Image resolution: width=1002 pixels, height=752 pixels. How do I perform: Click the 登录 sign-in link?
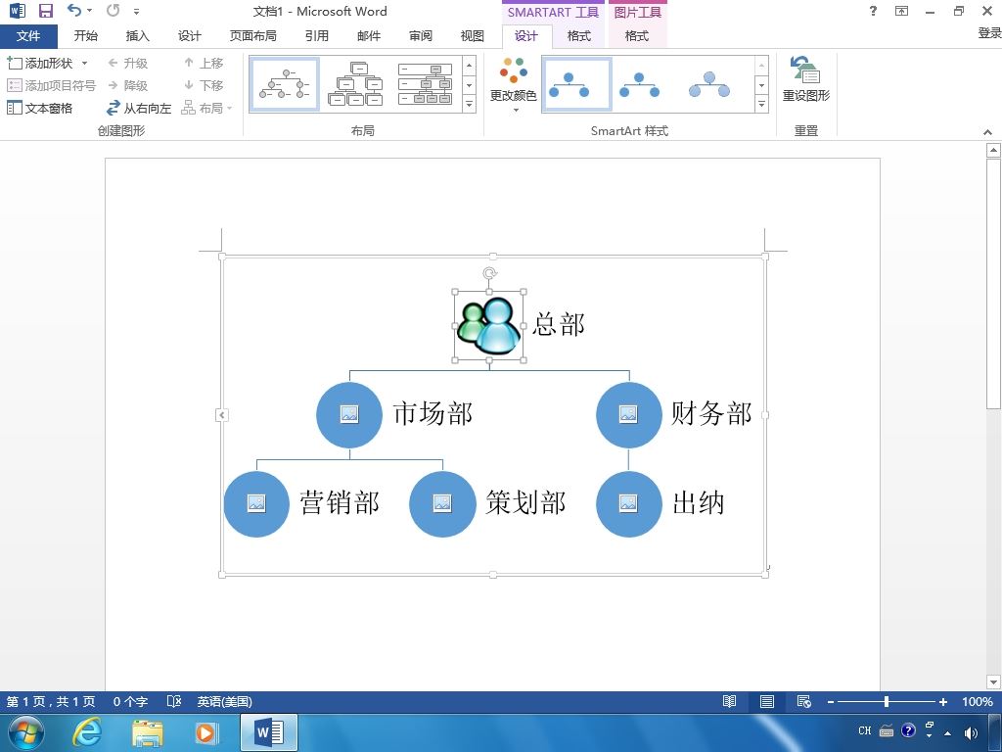[x=989, y=33]
